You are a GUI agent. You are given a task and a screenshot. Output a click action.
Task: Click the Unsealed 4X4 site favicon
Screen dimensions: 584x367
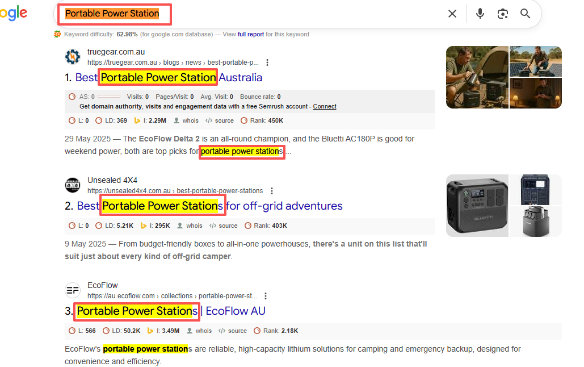click(73, 185)
